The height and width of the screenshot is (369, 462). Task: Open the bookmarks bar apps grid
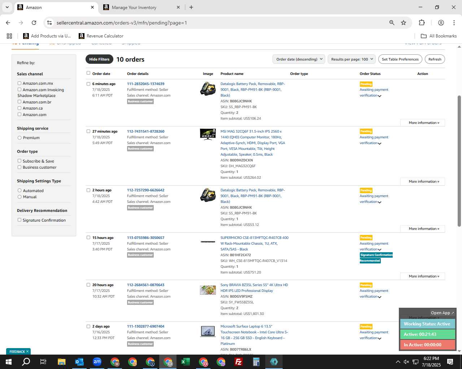(x=9, y=36)
